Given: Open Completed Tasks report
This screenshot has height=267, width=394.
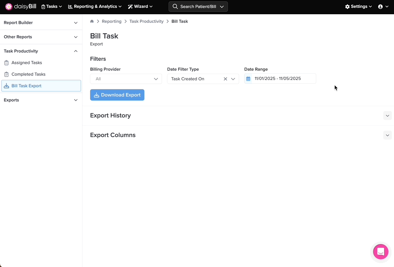Looking at the screenshot, I should pyautogui.click(x=28, y=74).
